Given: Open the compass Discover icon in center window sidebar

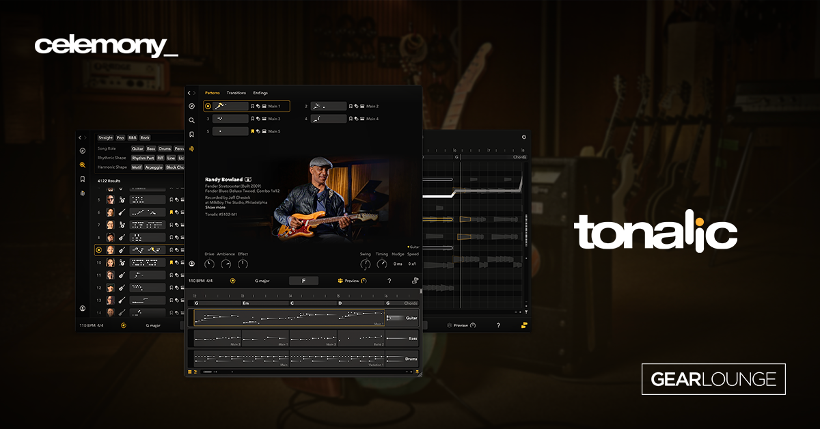Looking at the screenshot, I should click(x=192, y=106).
